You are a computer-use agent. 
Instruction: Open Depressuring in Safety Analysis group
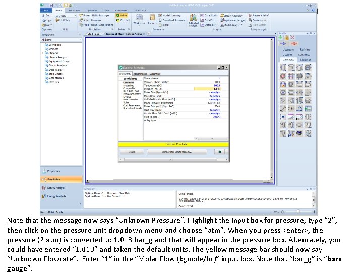point(258,20)
